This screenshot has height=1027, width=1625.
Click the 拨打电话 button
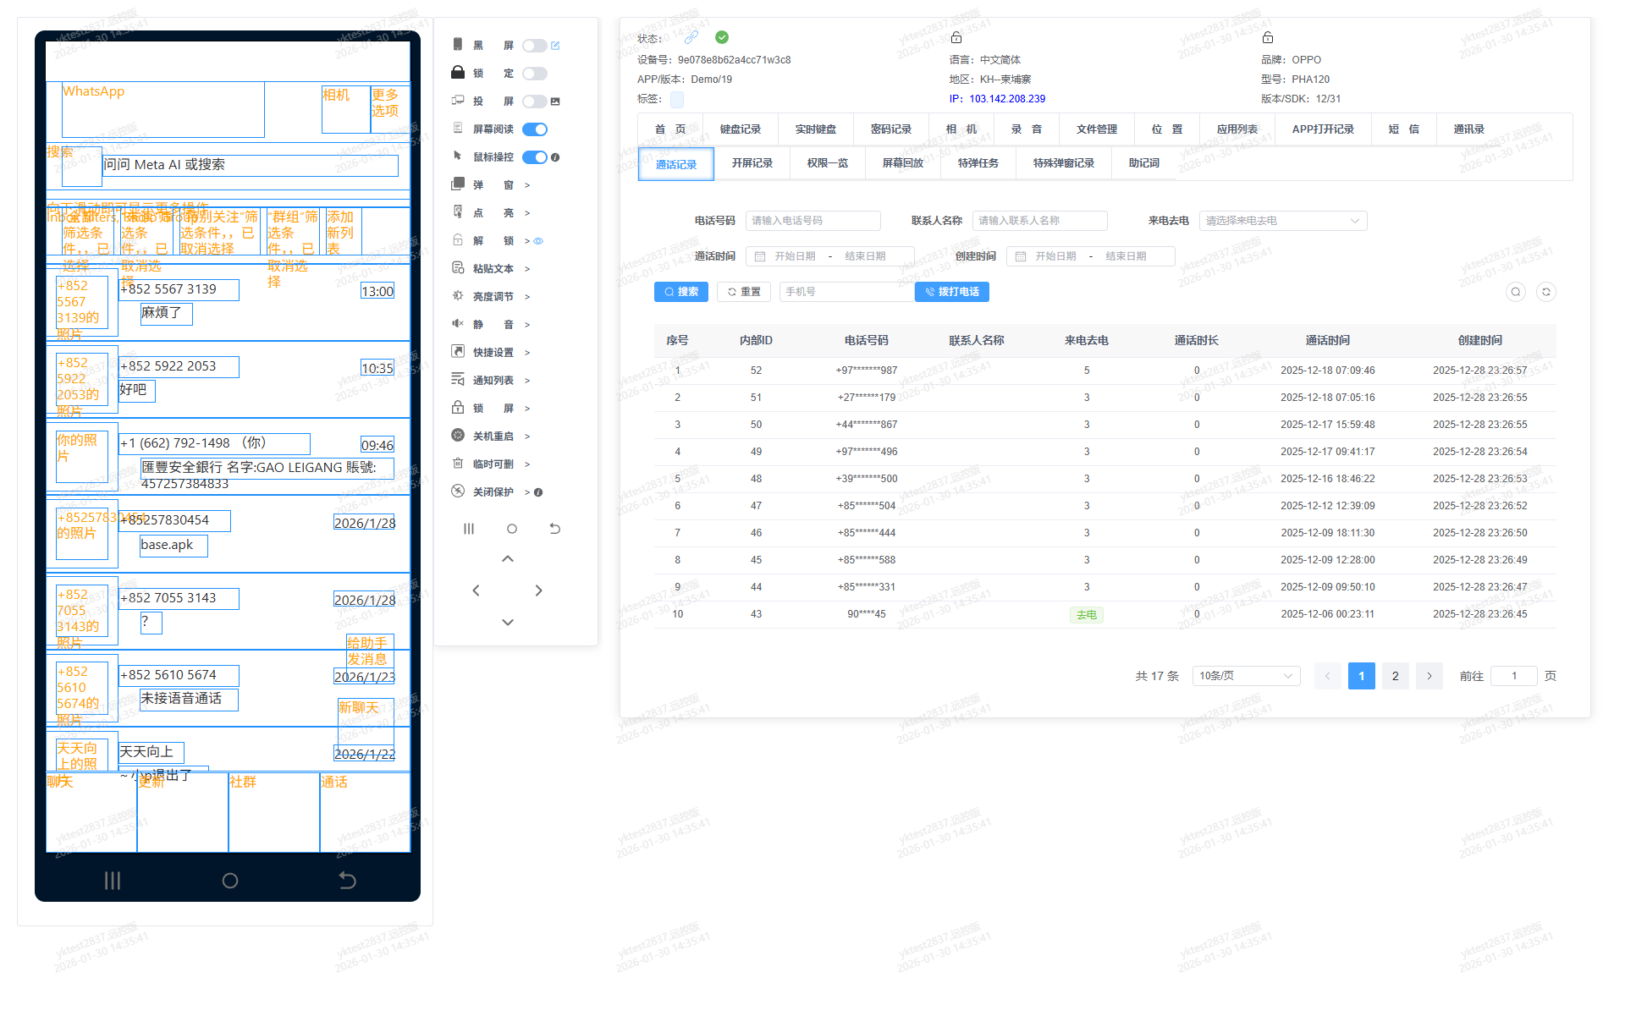[952, 292]
